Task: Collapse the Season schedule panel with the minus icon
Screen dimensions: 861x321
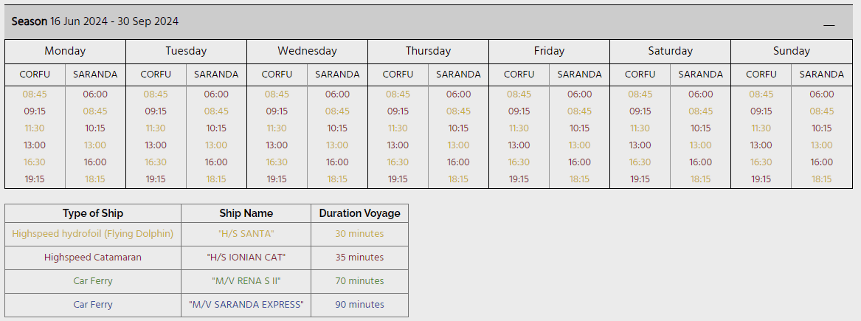Action: pyautogui.click(x=829, y=25)
